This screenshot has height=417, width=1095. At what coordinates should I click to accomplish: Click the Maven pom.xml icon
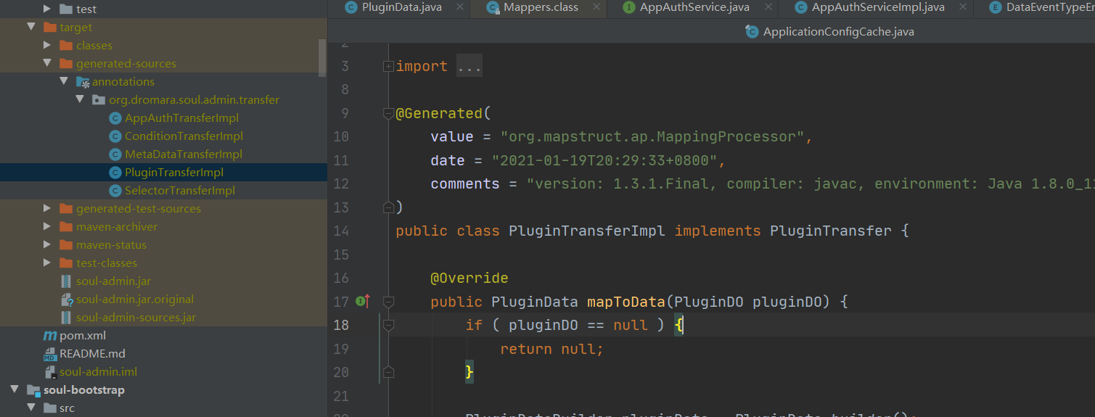50,335
